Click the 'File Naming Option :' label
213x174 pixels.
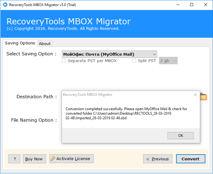pos(34,120)
